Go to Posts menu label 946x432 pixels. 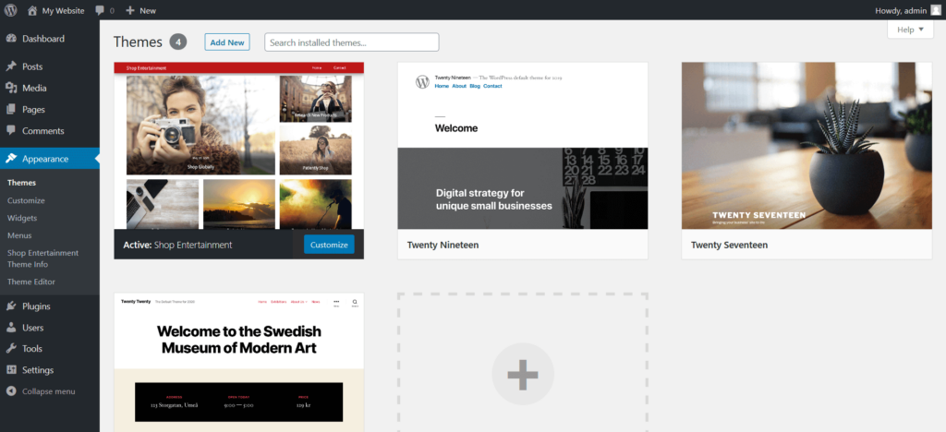(32, 66)
